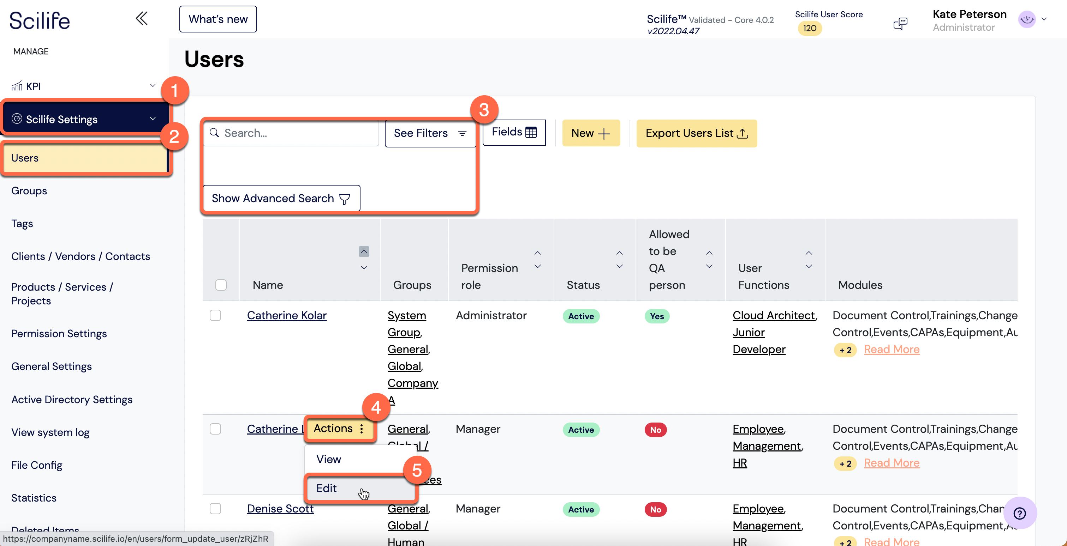The image size is (1067, 546).
Task: Select the Denise Scott row checkbox
Action: [215, 509]
